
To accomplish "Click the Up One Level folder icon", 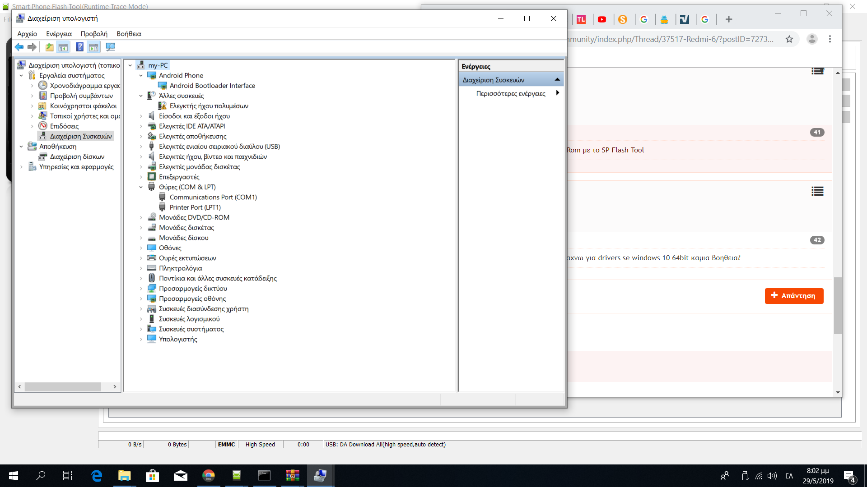I will [49, 47].
